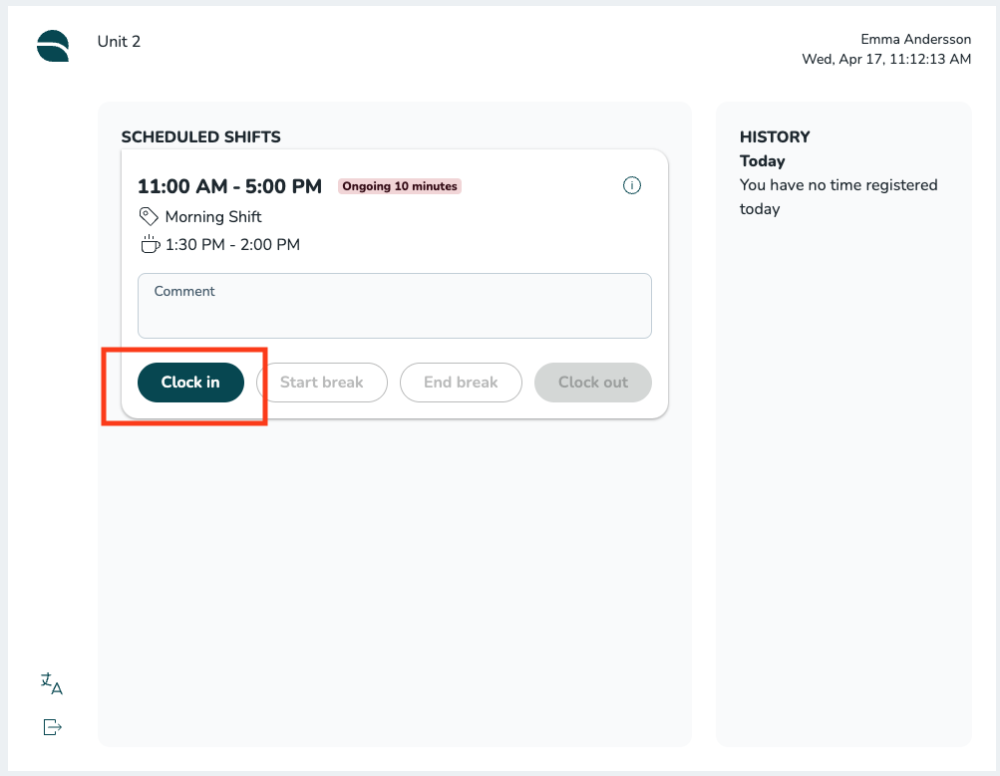Click the Start break button
This screenshot has width=1000, height=776.
click(x=322, y=383)
